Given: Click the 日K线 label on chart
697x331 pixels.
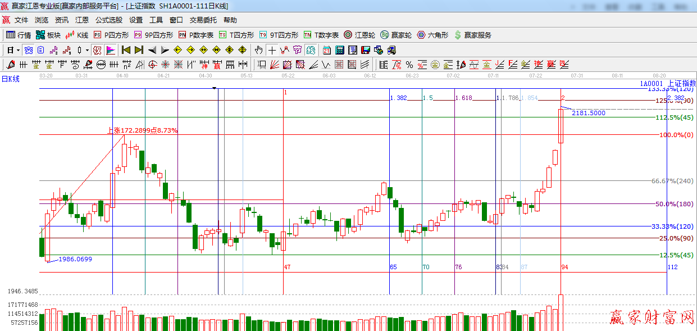Looking at the screenshot, I should [x=10, y=79].
